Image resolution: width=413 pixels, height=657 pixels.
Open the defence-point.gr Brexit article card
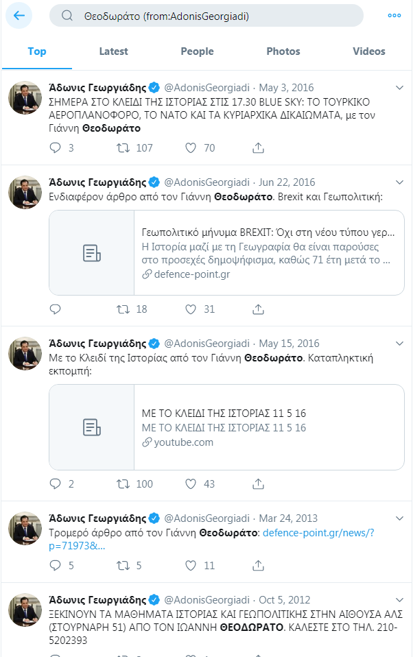226,252
